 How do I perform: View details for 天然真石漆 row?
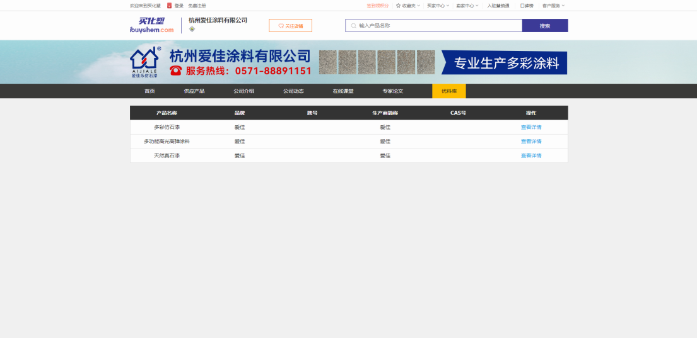(531, 155)
